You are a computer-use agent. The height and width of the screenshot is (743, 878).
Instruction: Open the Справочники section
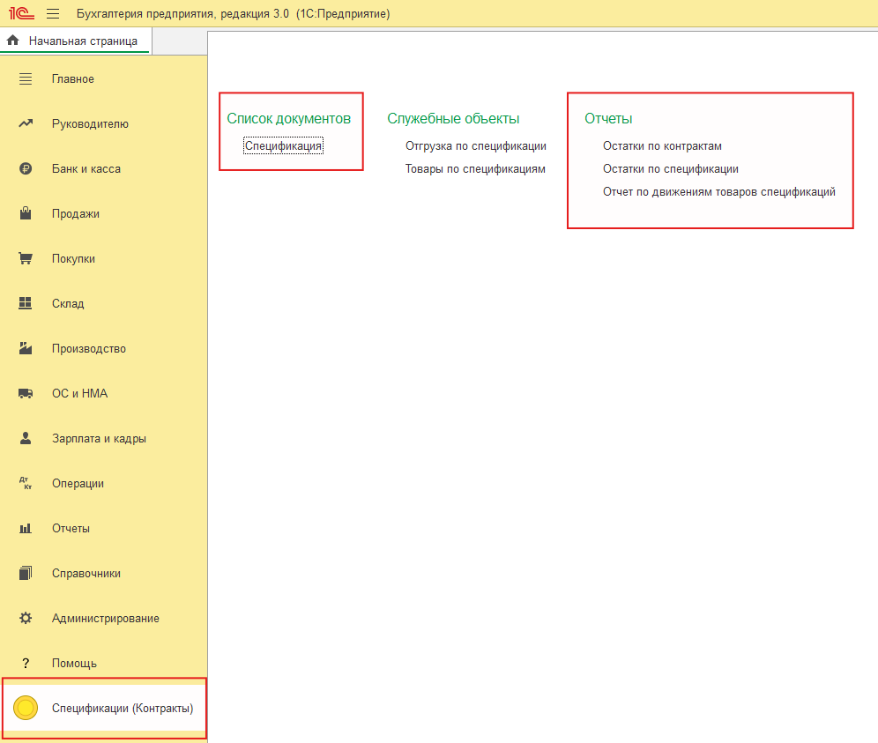click(x=104, y=573)
